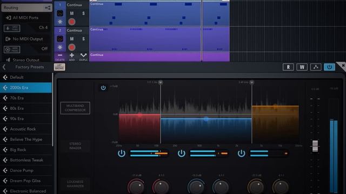The image size is (346, 194).
Task: Load the 2000s Era preset
Action: click(x=26, y=87)
